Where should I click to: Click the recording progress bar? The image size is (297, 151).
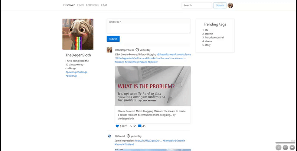tap(285, 143)
